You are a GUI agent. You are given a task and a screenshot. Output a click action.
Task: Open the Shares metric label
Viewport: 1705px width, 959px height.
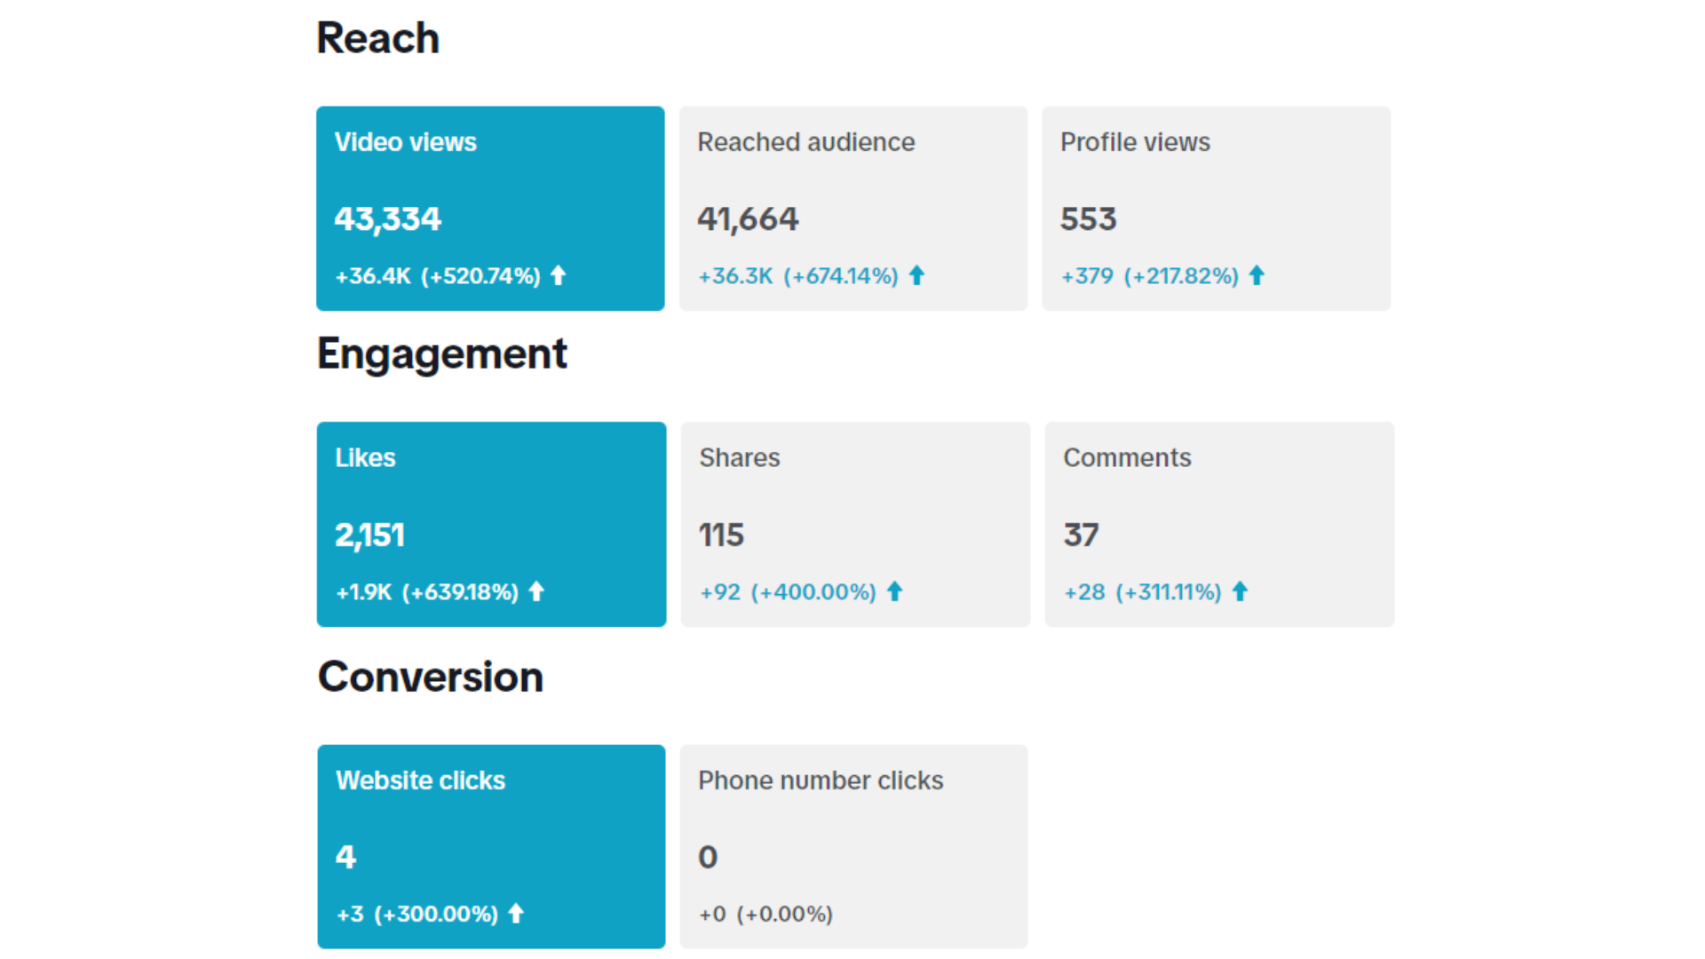739,457
